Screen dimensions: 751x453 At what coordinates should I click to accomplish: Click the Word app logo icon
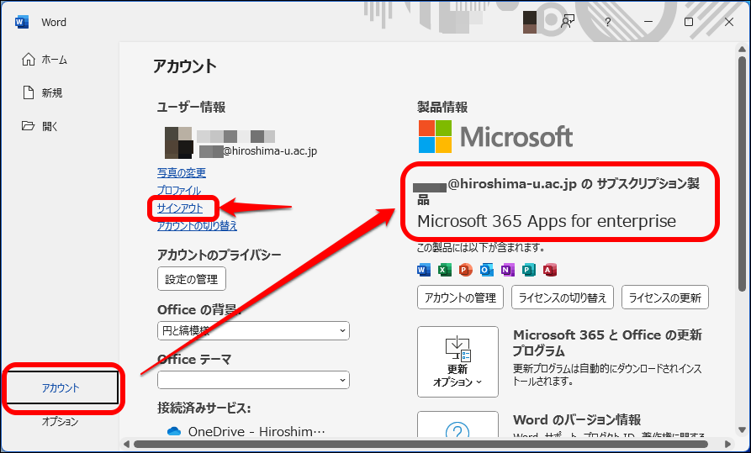point(22,22)
